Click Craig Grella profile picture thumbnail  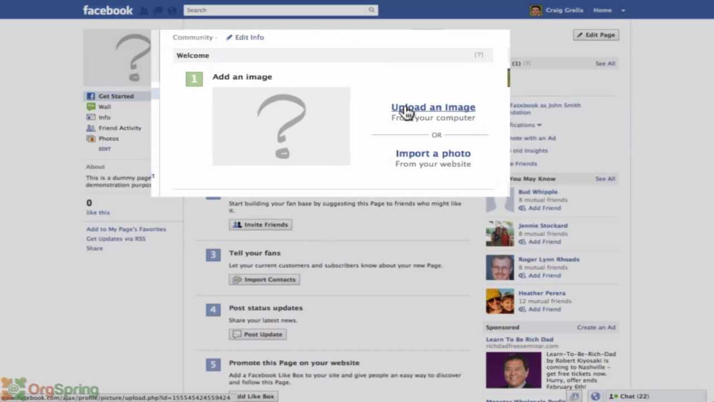click(535, 10)
